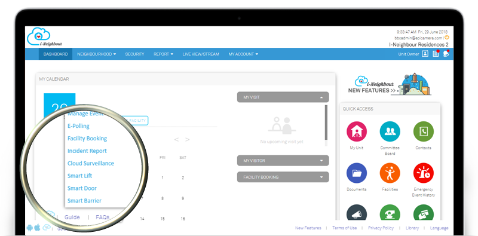
Task: Click the document icon with red badge
Action: point(436,54)
